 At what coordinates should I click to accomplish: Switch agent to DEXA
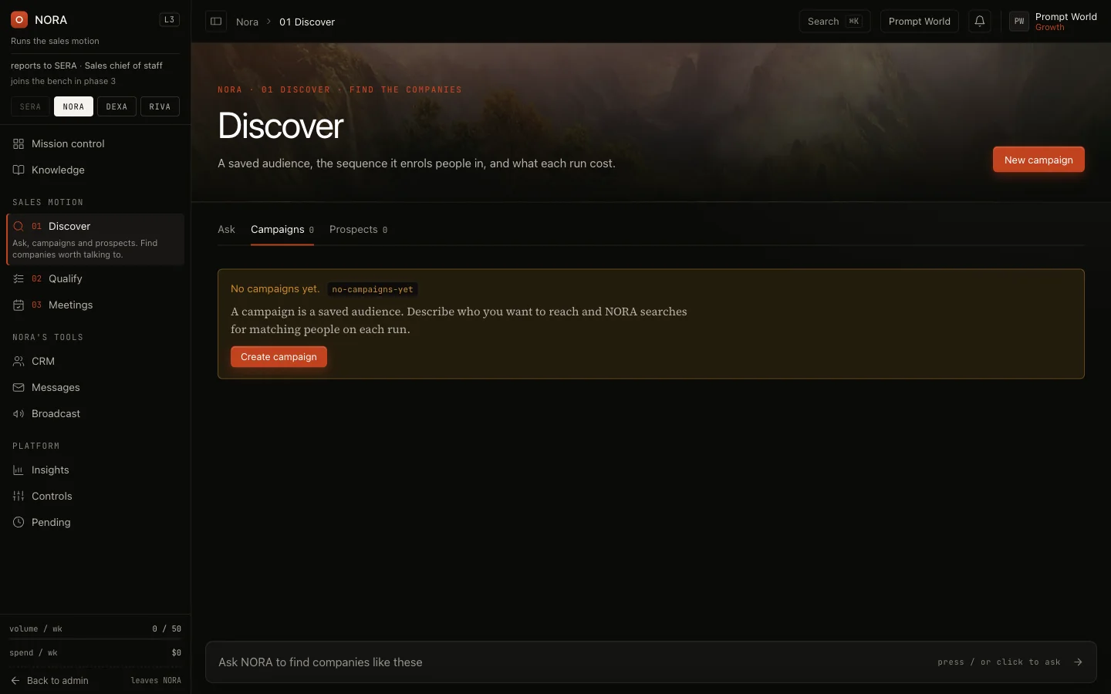coord(117,106)
